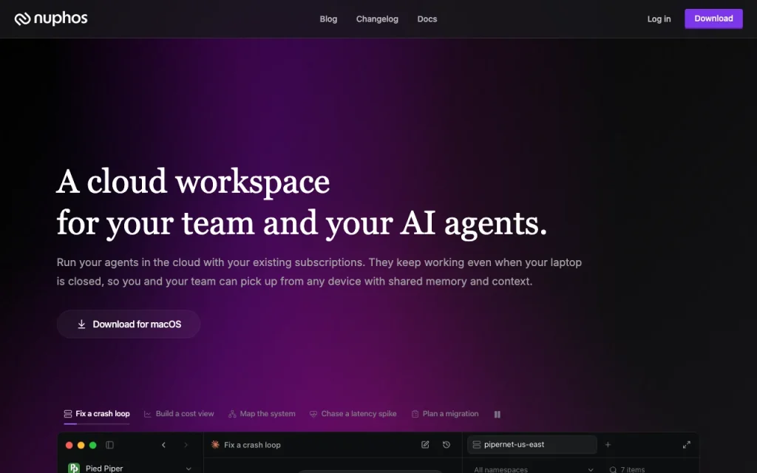The width and height of the screenshot is (757, 473).
Task: Click the new chat compose icon
Action: [x=425, y=444]
